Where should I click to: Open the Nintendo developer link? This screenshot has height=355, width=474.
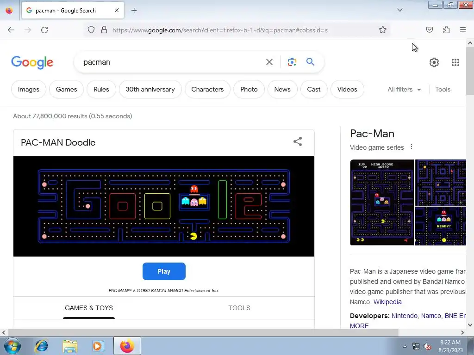(x=404, y=316)
